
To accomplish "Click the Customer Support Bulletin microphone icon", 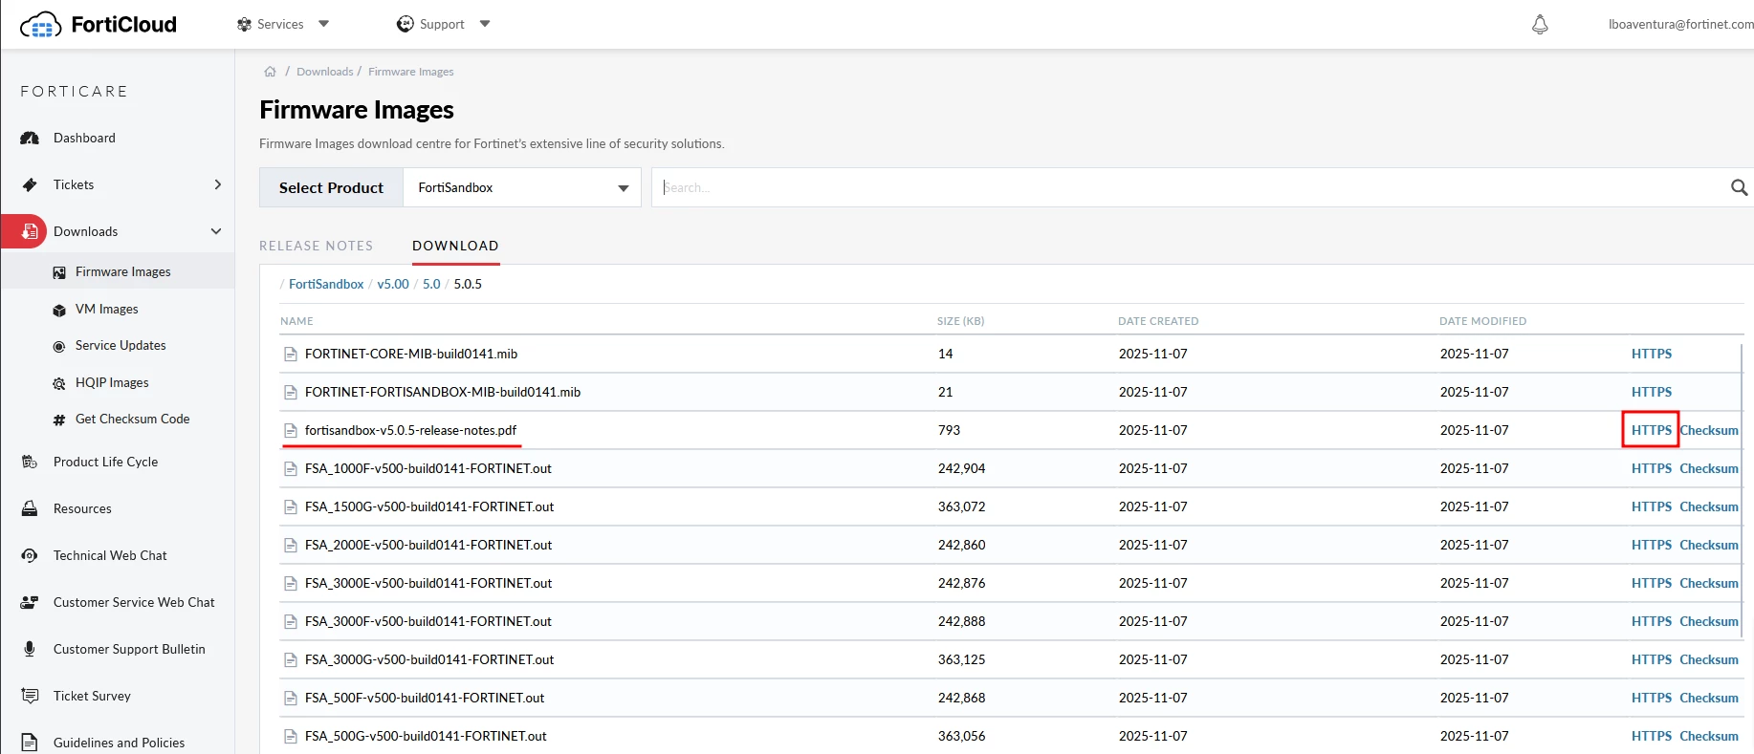I will click(x=30, y=649).
